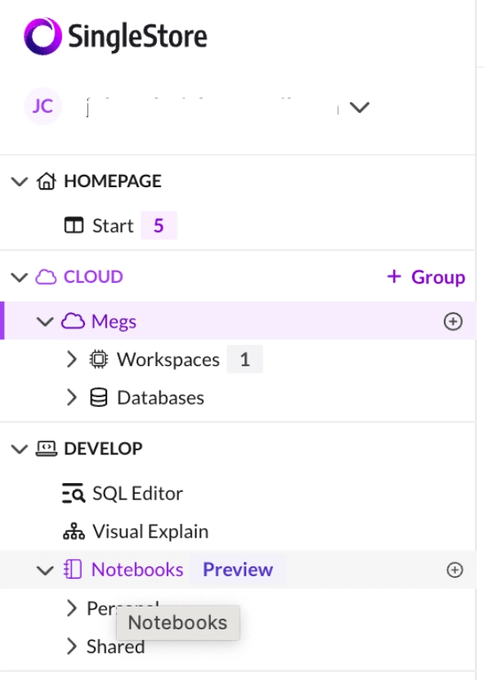Expand the Workspaces tree item
The width and height of the screenshot is (484, 680).
pos(72,360)
